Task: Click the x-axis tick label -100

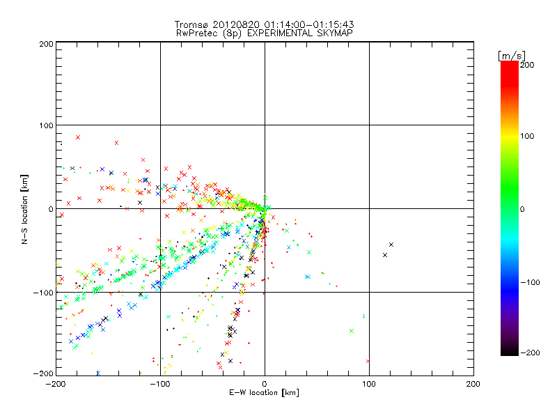Action: (159, 383)
